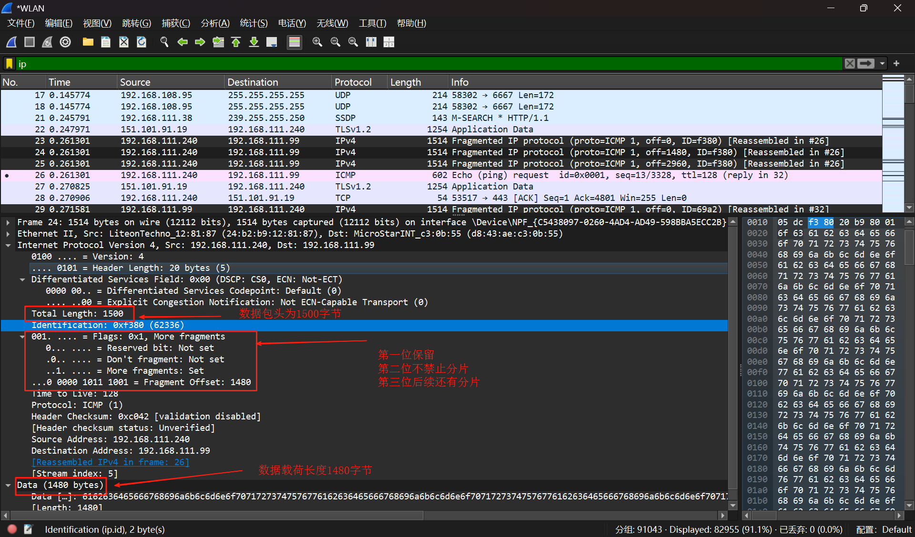915x537 pixels.
Task: Toggle packet list colorize rules button
Action: click(x=295, y=42)
